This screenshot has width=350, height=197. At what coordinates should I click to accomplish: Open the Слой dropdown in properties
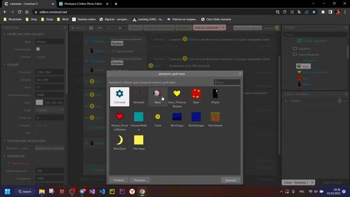coord(50,110)
